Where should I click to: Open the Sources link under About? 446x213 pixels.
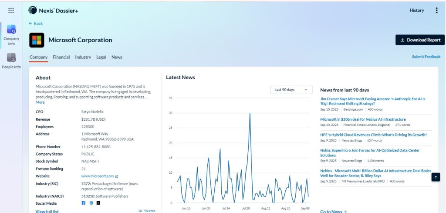pyautogui.click(x=147, y=211)
